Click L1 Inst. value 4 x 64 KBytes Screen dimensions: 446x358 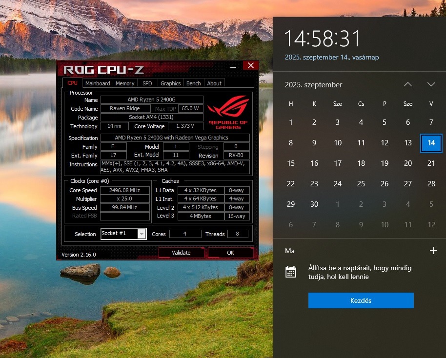point(201,199)
